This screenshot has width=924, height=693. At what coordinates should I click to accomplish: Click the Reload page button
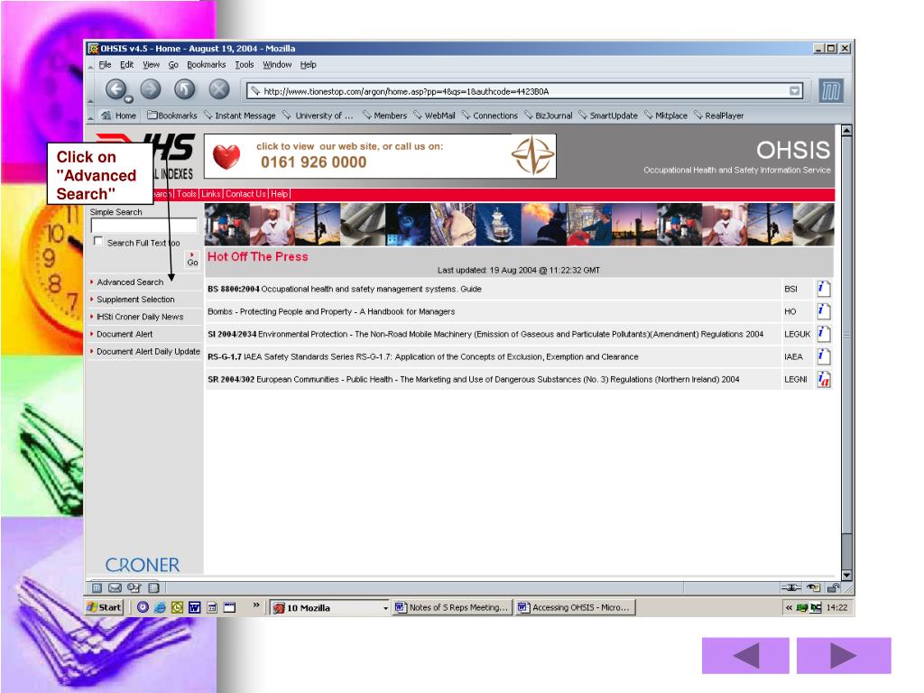184,89
